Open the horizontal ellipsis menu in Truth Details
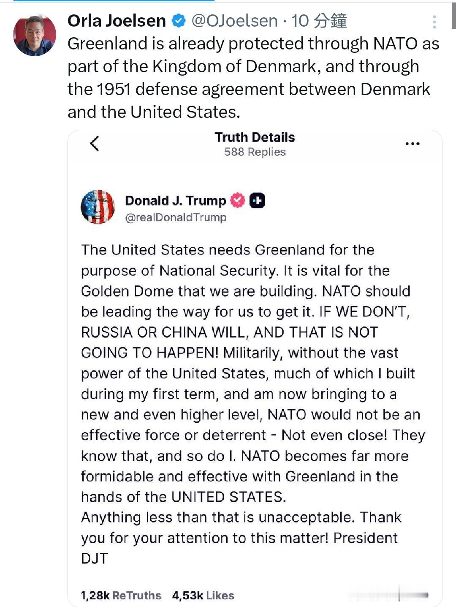 (x=412, y=144)
